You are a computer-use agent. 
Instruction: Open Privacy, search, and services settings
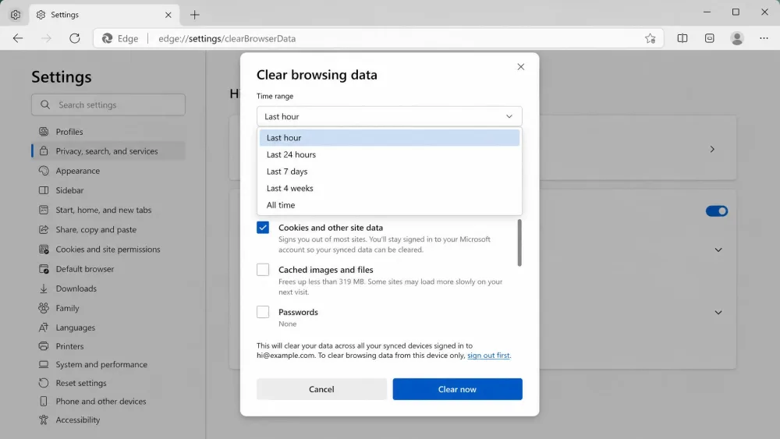(108, 151)
